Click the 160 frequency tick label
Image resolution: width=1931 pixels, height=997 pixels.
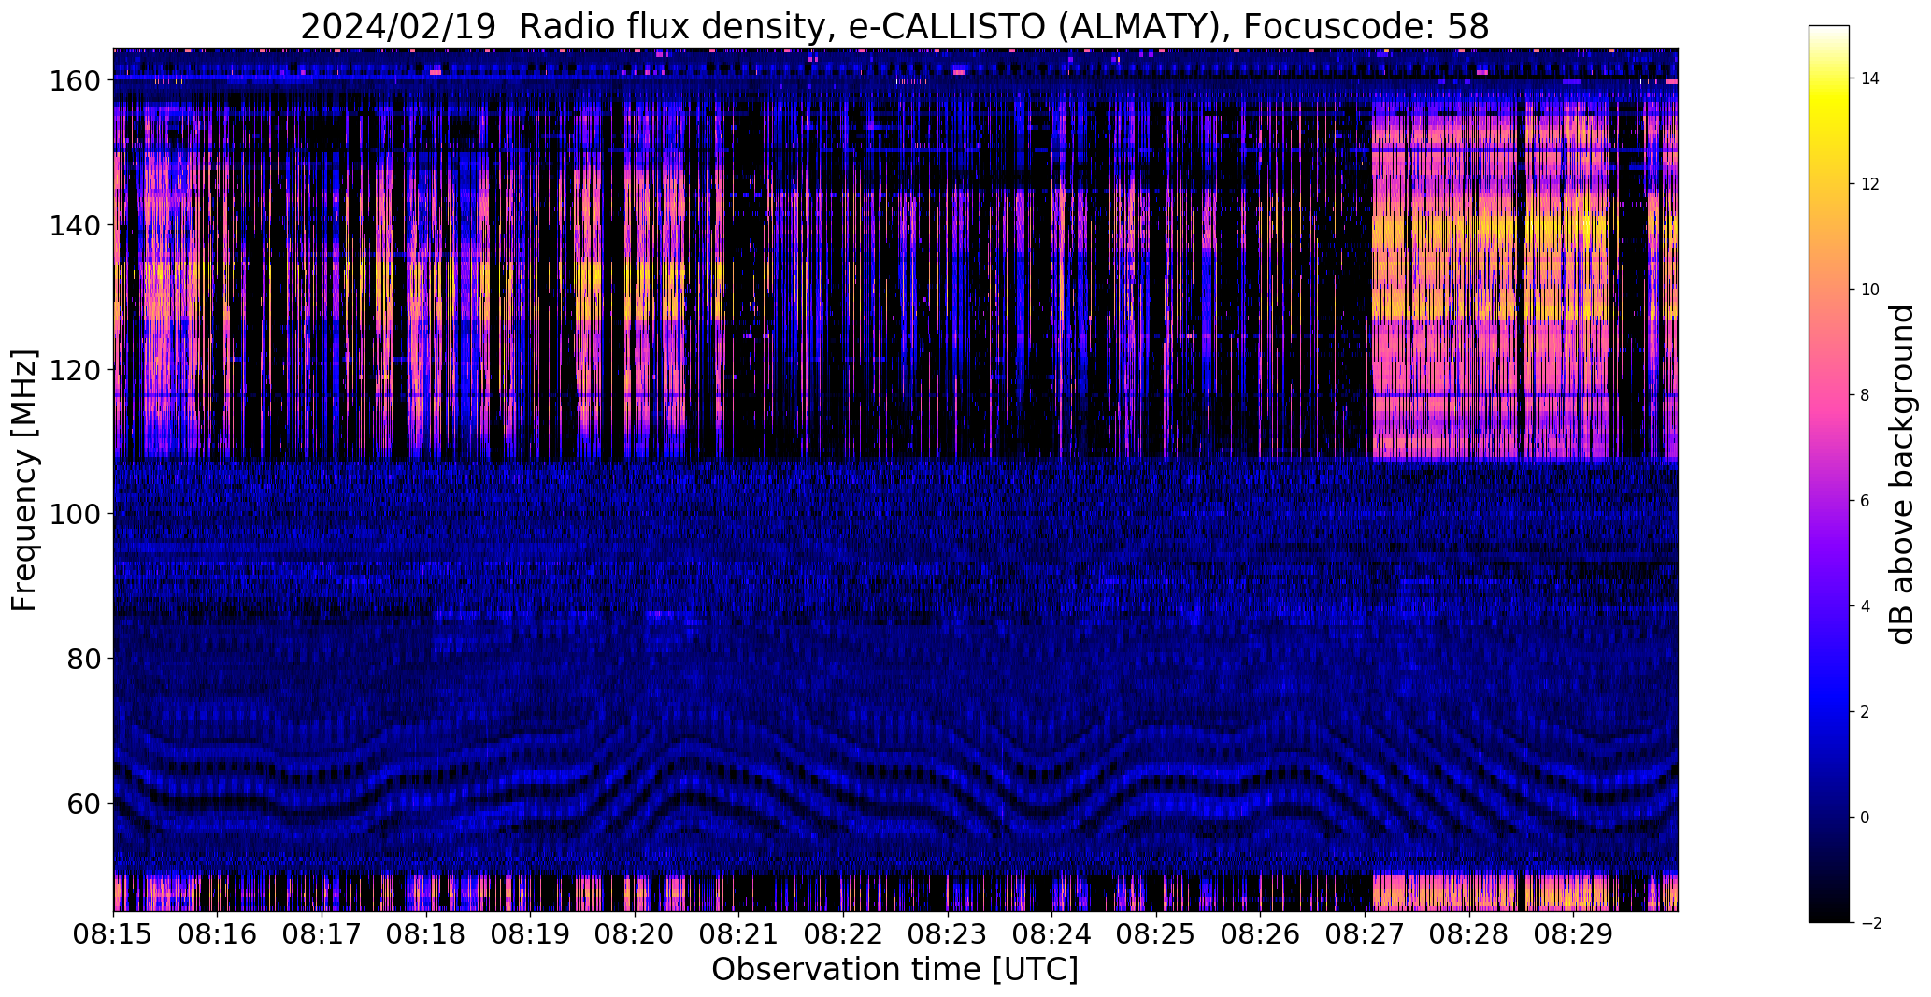click(x=75, y=81)
